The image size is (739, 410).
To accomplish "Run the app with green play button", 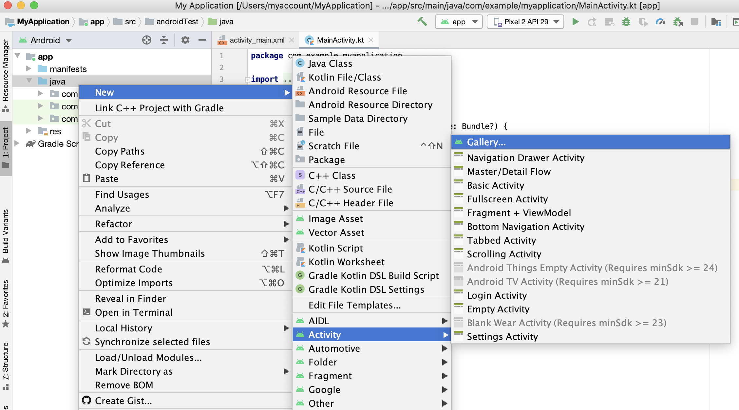I will 575,22.
